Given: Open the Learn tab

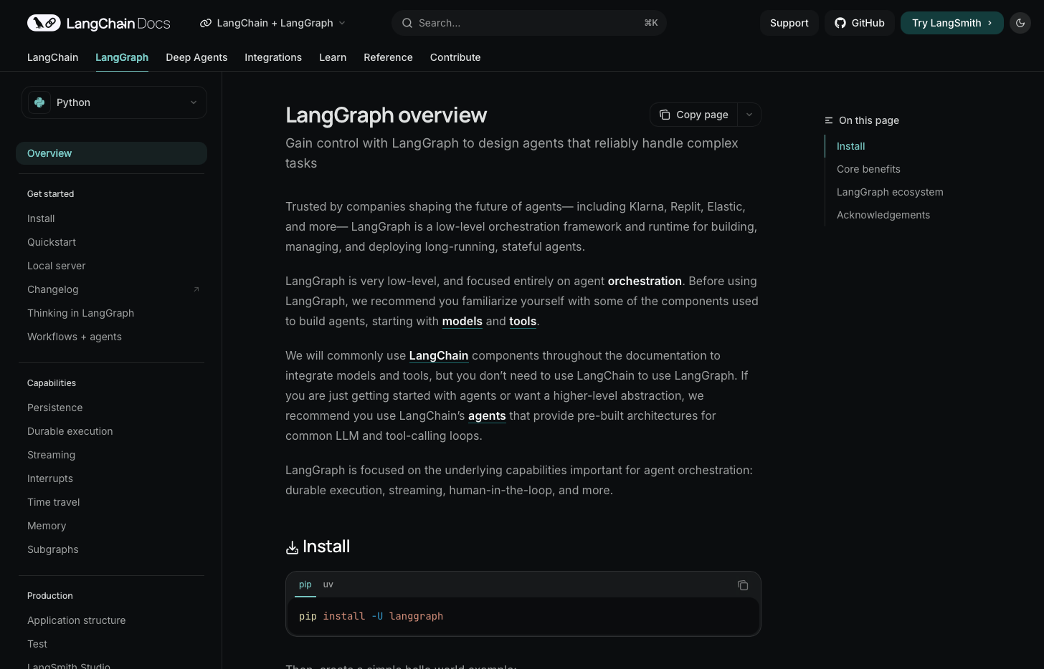Looking at the screenshot, I should (x=333, y=57).
